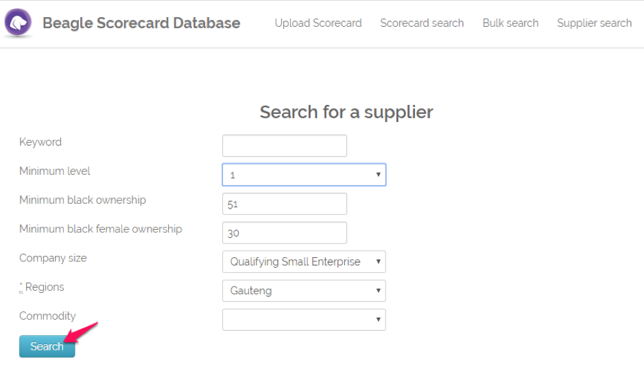The width and height of the screenshot is (644, 380).
Task: Click Qualifying Small Enterprise select box
Action: (x=304, y=262)
